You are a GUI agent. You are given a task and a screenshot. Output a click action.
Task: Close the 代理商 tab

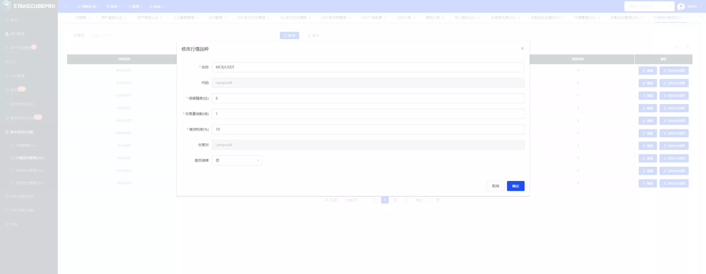click(x=89, y=18)
